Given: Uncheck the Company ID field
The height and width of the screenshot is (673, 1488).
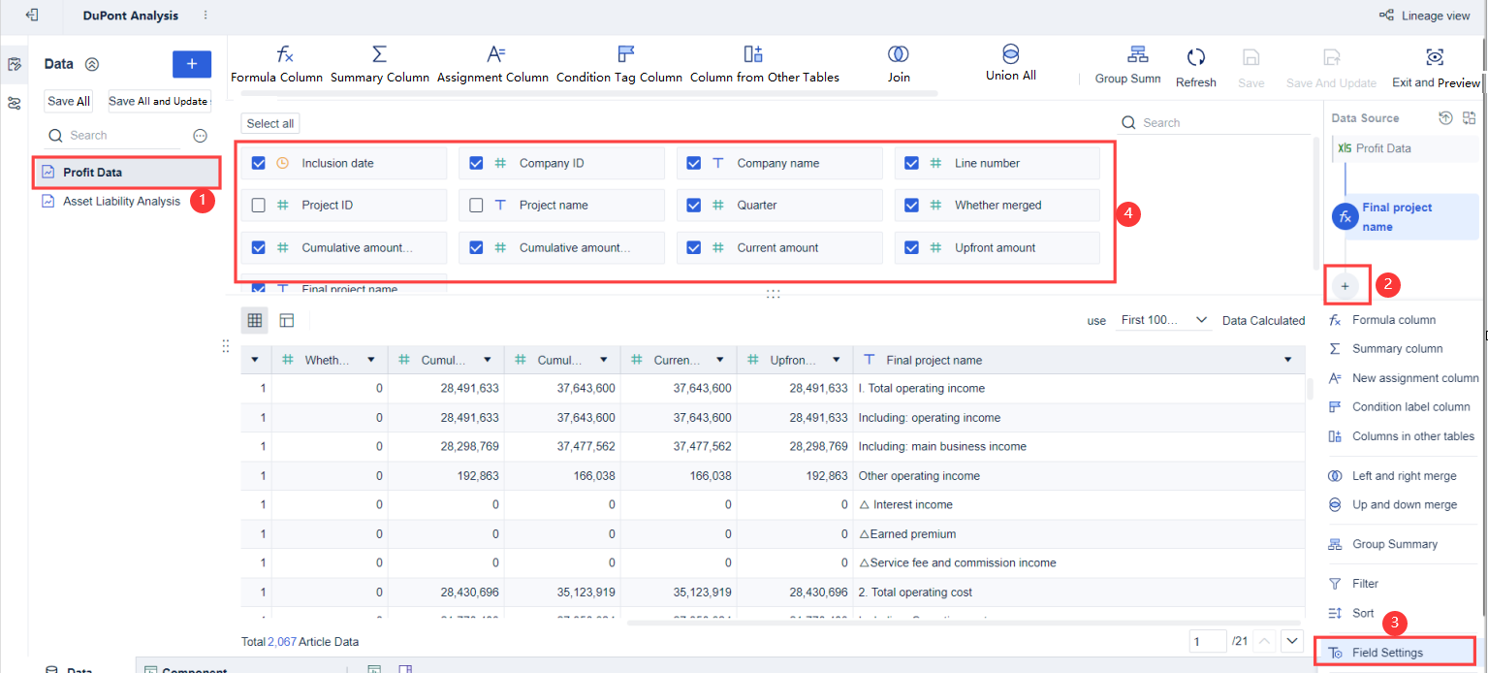Looking at the screenshot, I should point(476,163).
